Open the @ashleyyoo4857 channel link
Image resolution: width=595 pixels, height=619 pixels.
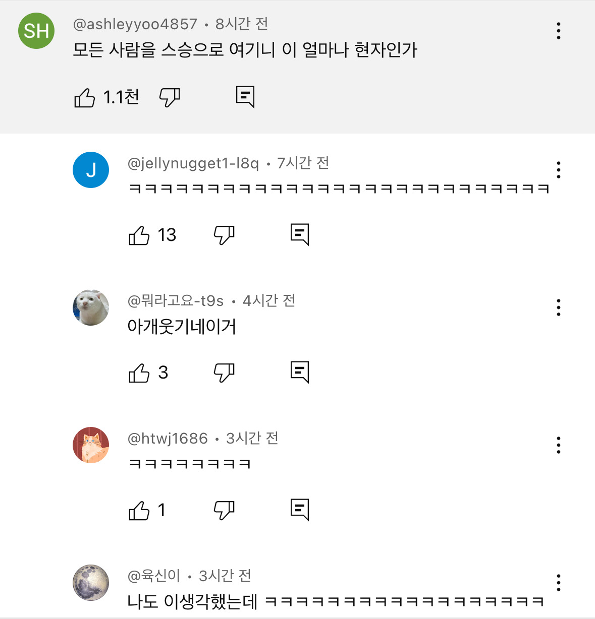click(x=135, y=24)
